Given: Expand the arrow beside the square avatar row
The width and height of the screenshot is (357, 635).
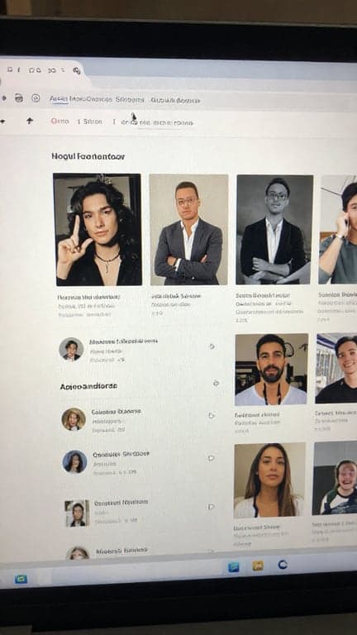Looking at the screenshot, I should pos(211,507).
